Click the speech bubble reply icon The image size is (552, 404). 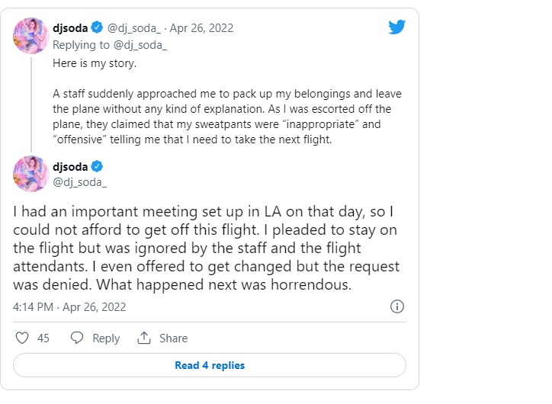[x=76, y=338]
